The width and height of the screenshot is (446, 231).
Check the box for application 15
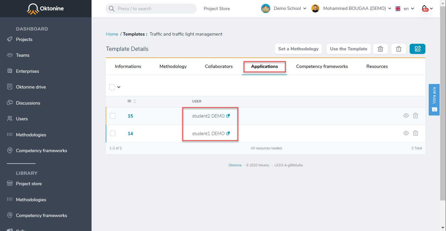113,116
